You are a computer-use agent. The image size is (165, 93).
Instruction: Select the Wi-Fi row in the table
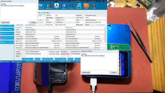click(60, 30)
